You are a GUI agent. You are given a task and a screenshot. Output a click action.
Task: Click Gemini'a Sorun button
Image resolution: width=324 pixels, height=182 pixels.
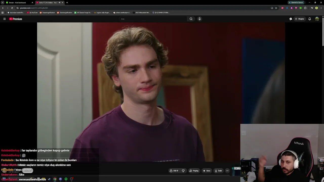point(296,3)
